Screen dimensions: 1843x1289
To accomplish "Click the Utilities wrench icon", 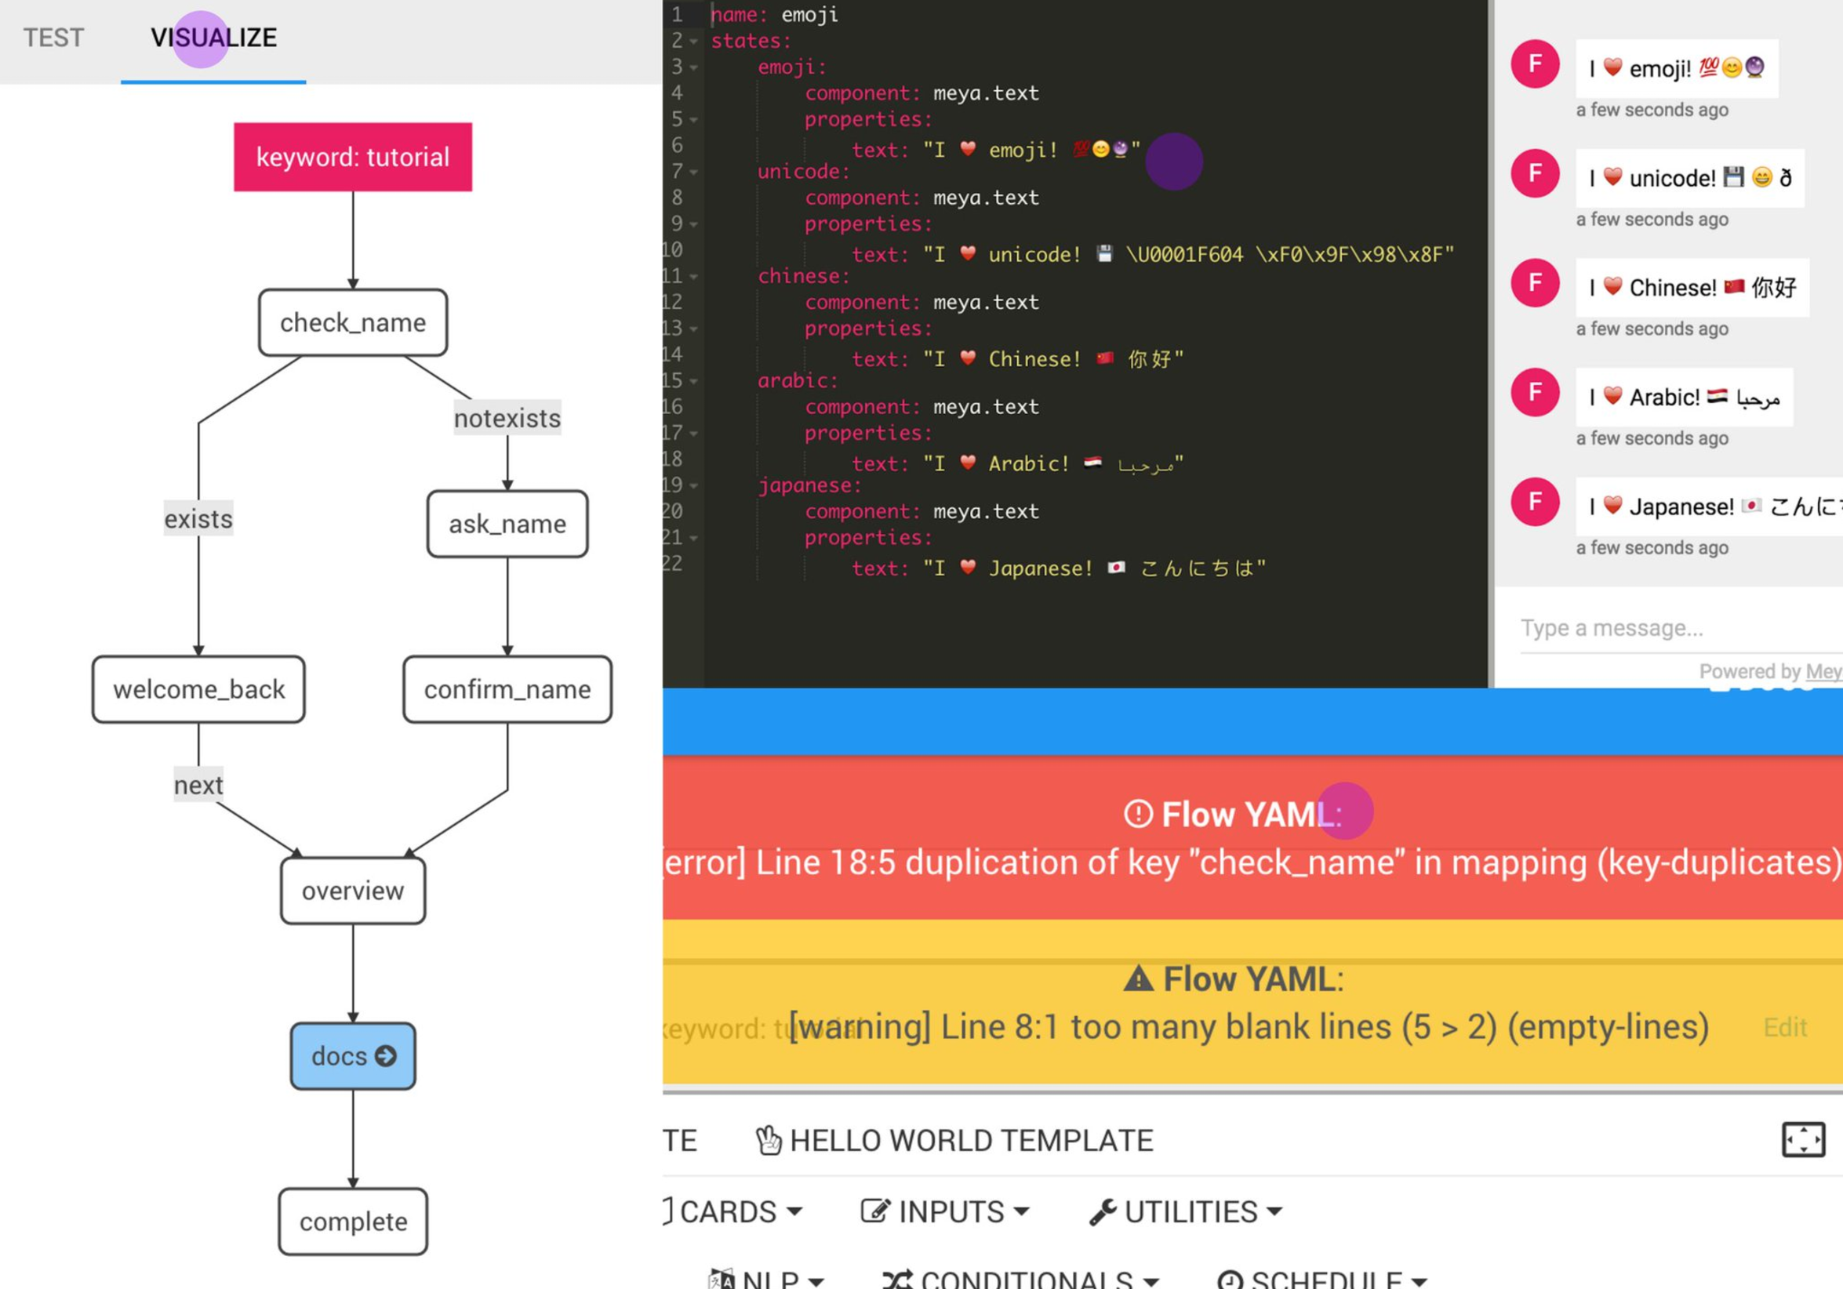I will coord(1103,1211).
